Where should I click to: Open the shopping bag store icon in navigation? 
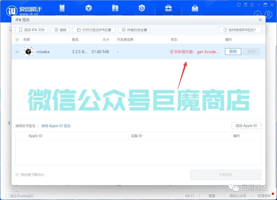click(195, 8)
